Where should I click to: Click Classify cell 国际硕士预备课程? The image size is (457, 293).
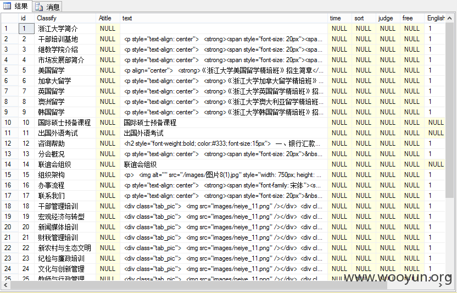click(65, 123)
